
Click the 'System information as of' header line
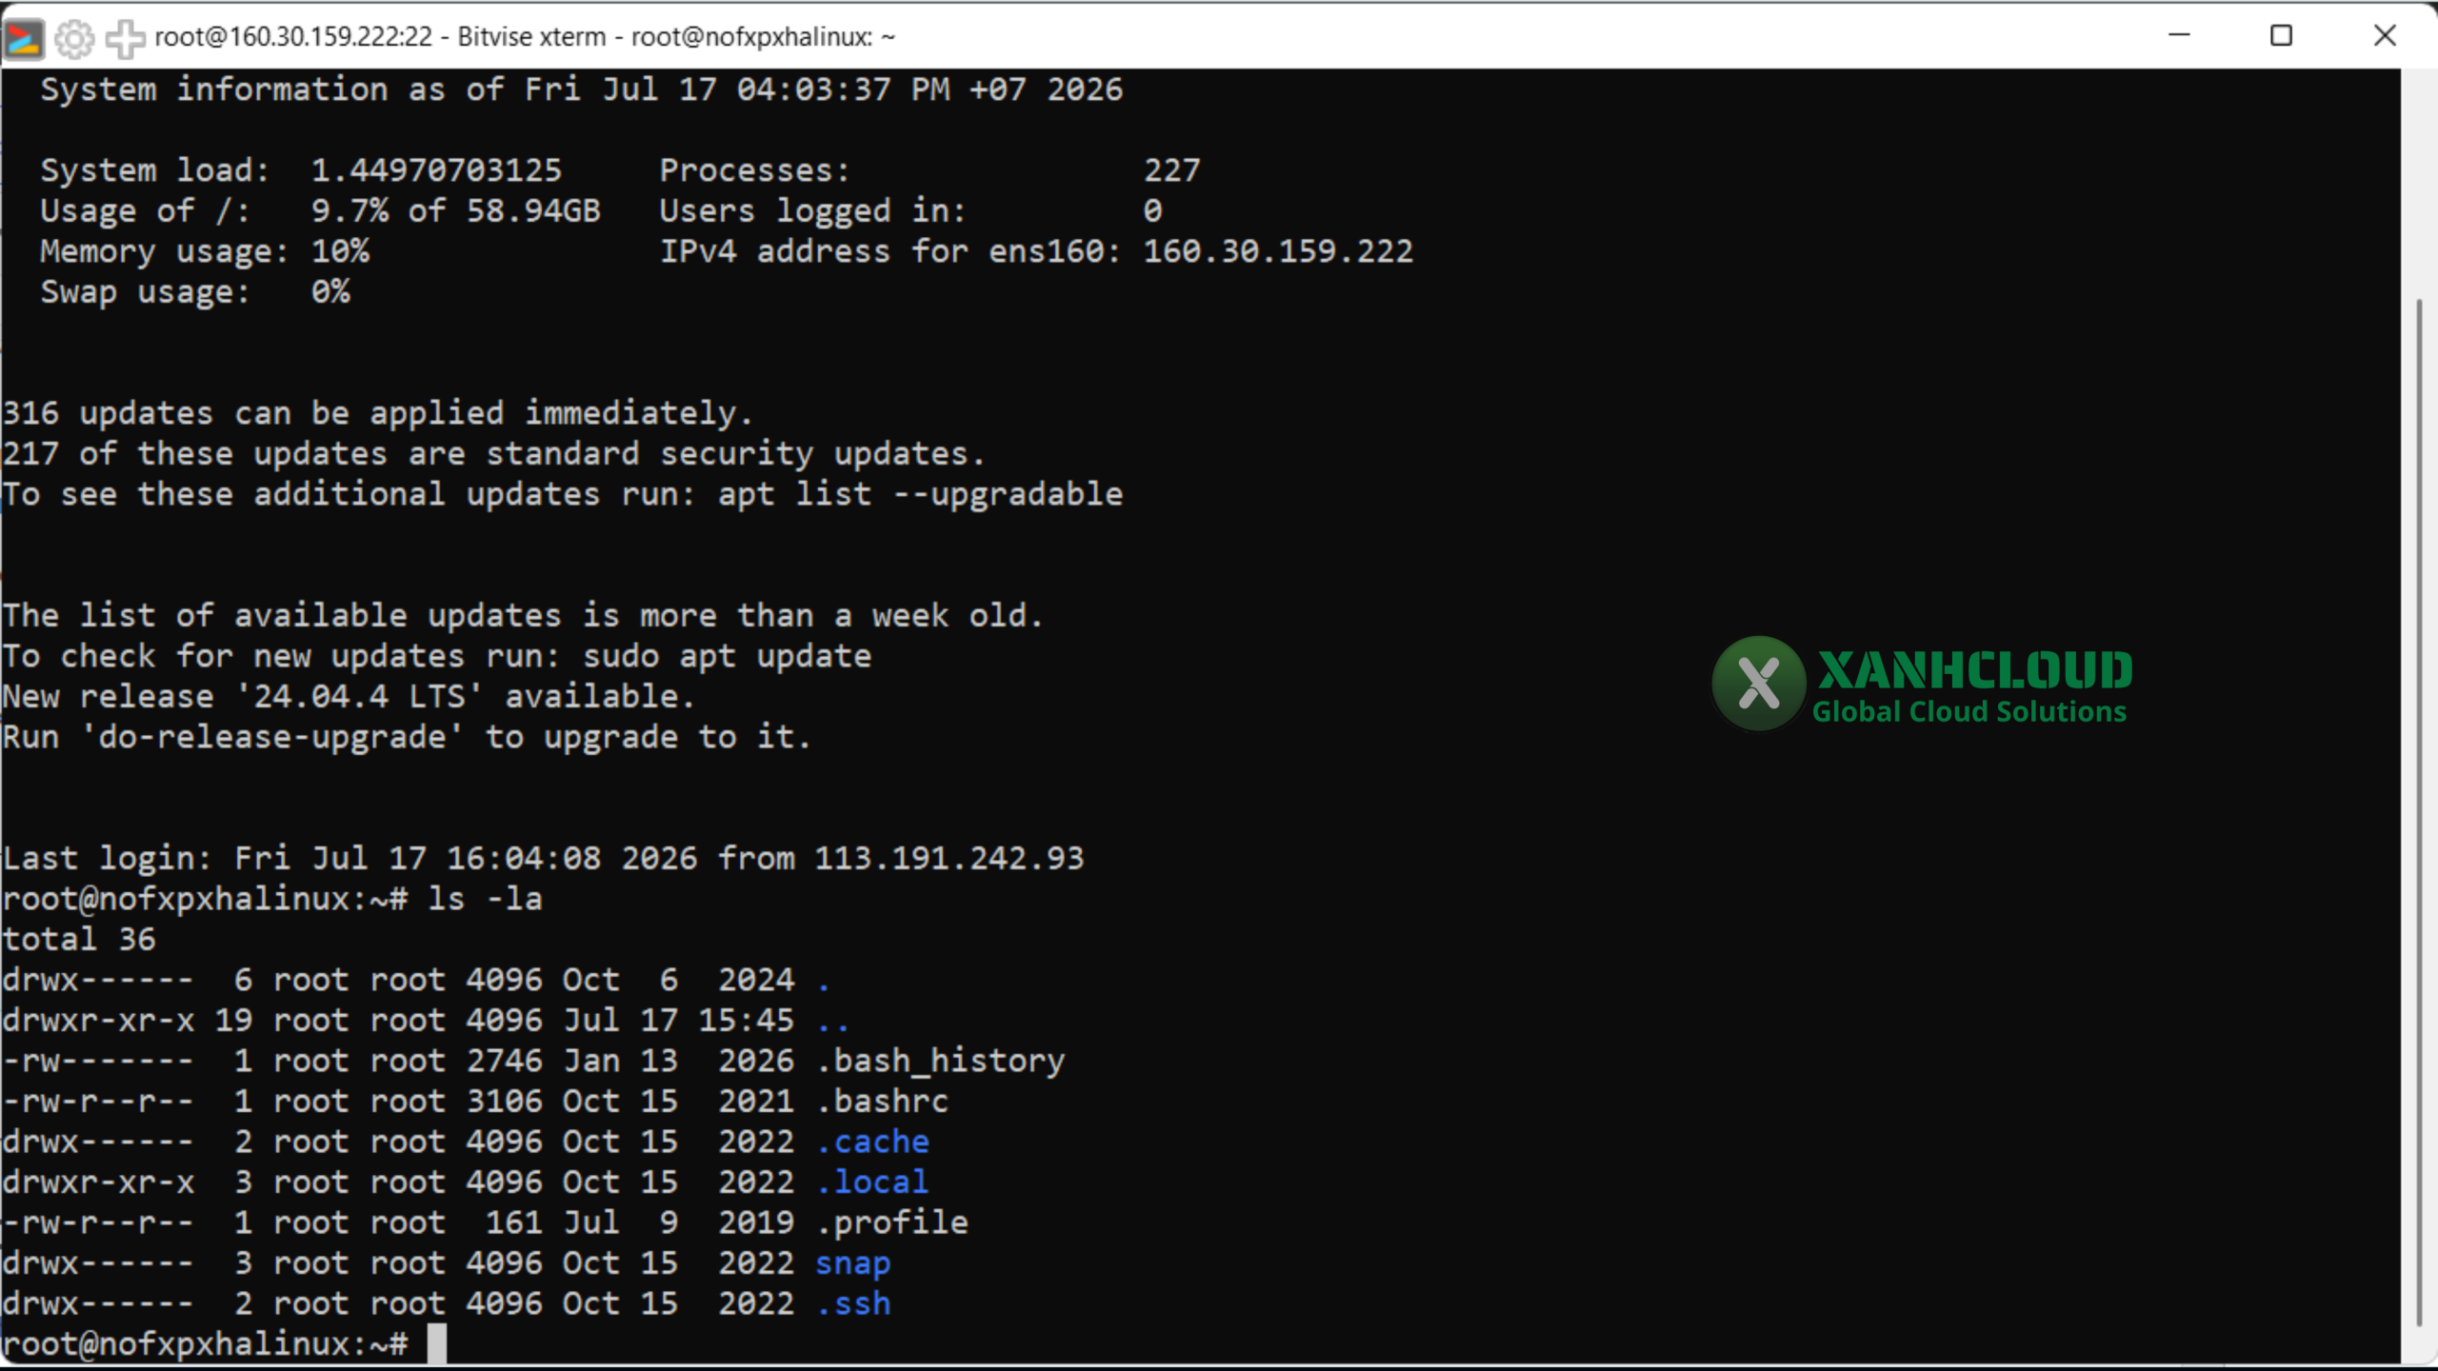(x=581, y=89)
